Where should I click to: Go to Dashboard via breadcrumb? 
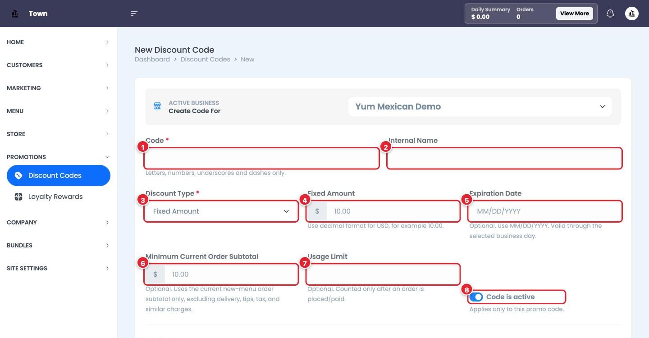152,59
